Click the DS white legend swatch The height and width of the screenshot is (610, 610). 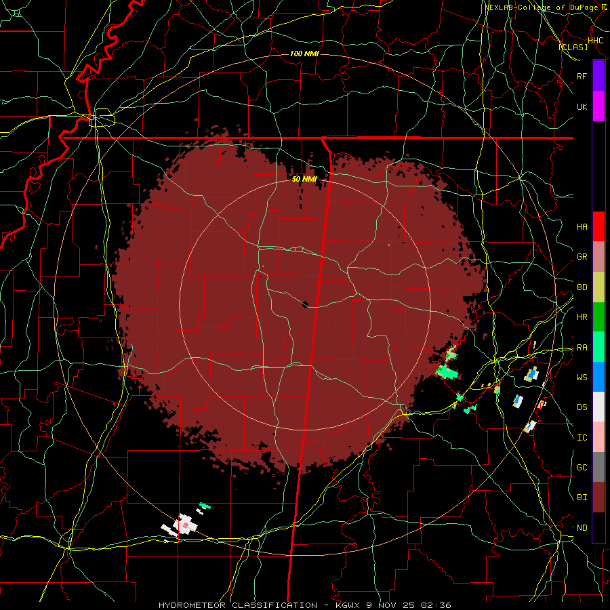pyautogui.click(x=598, y=407)
